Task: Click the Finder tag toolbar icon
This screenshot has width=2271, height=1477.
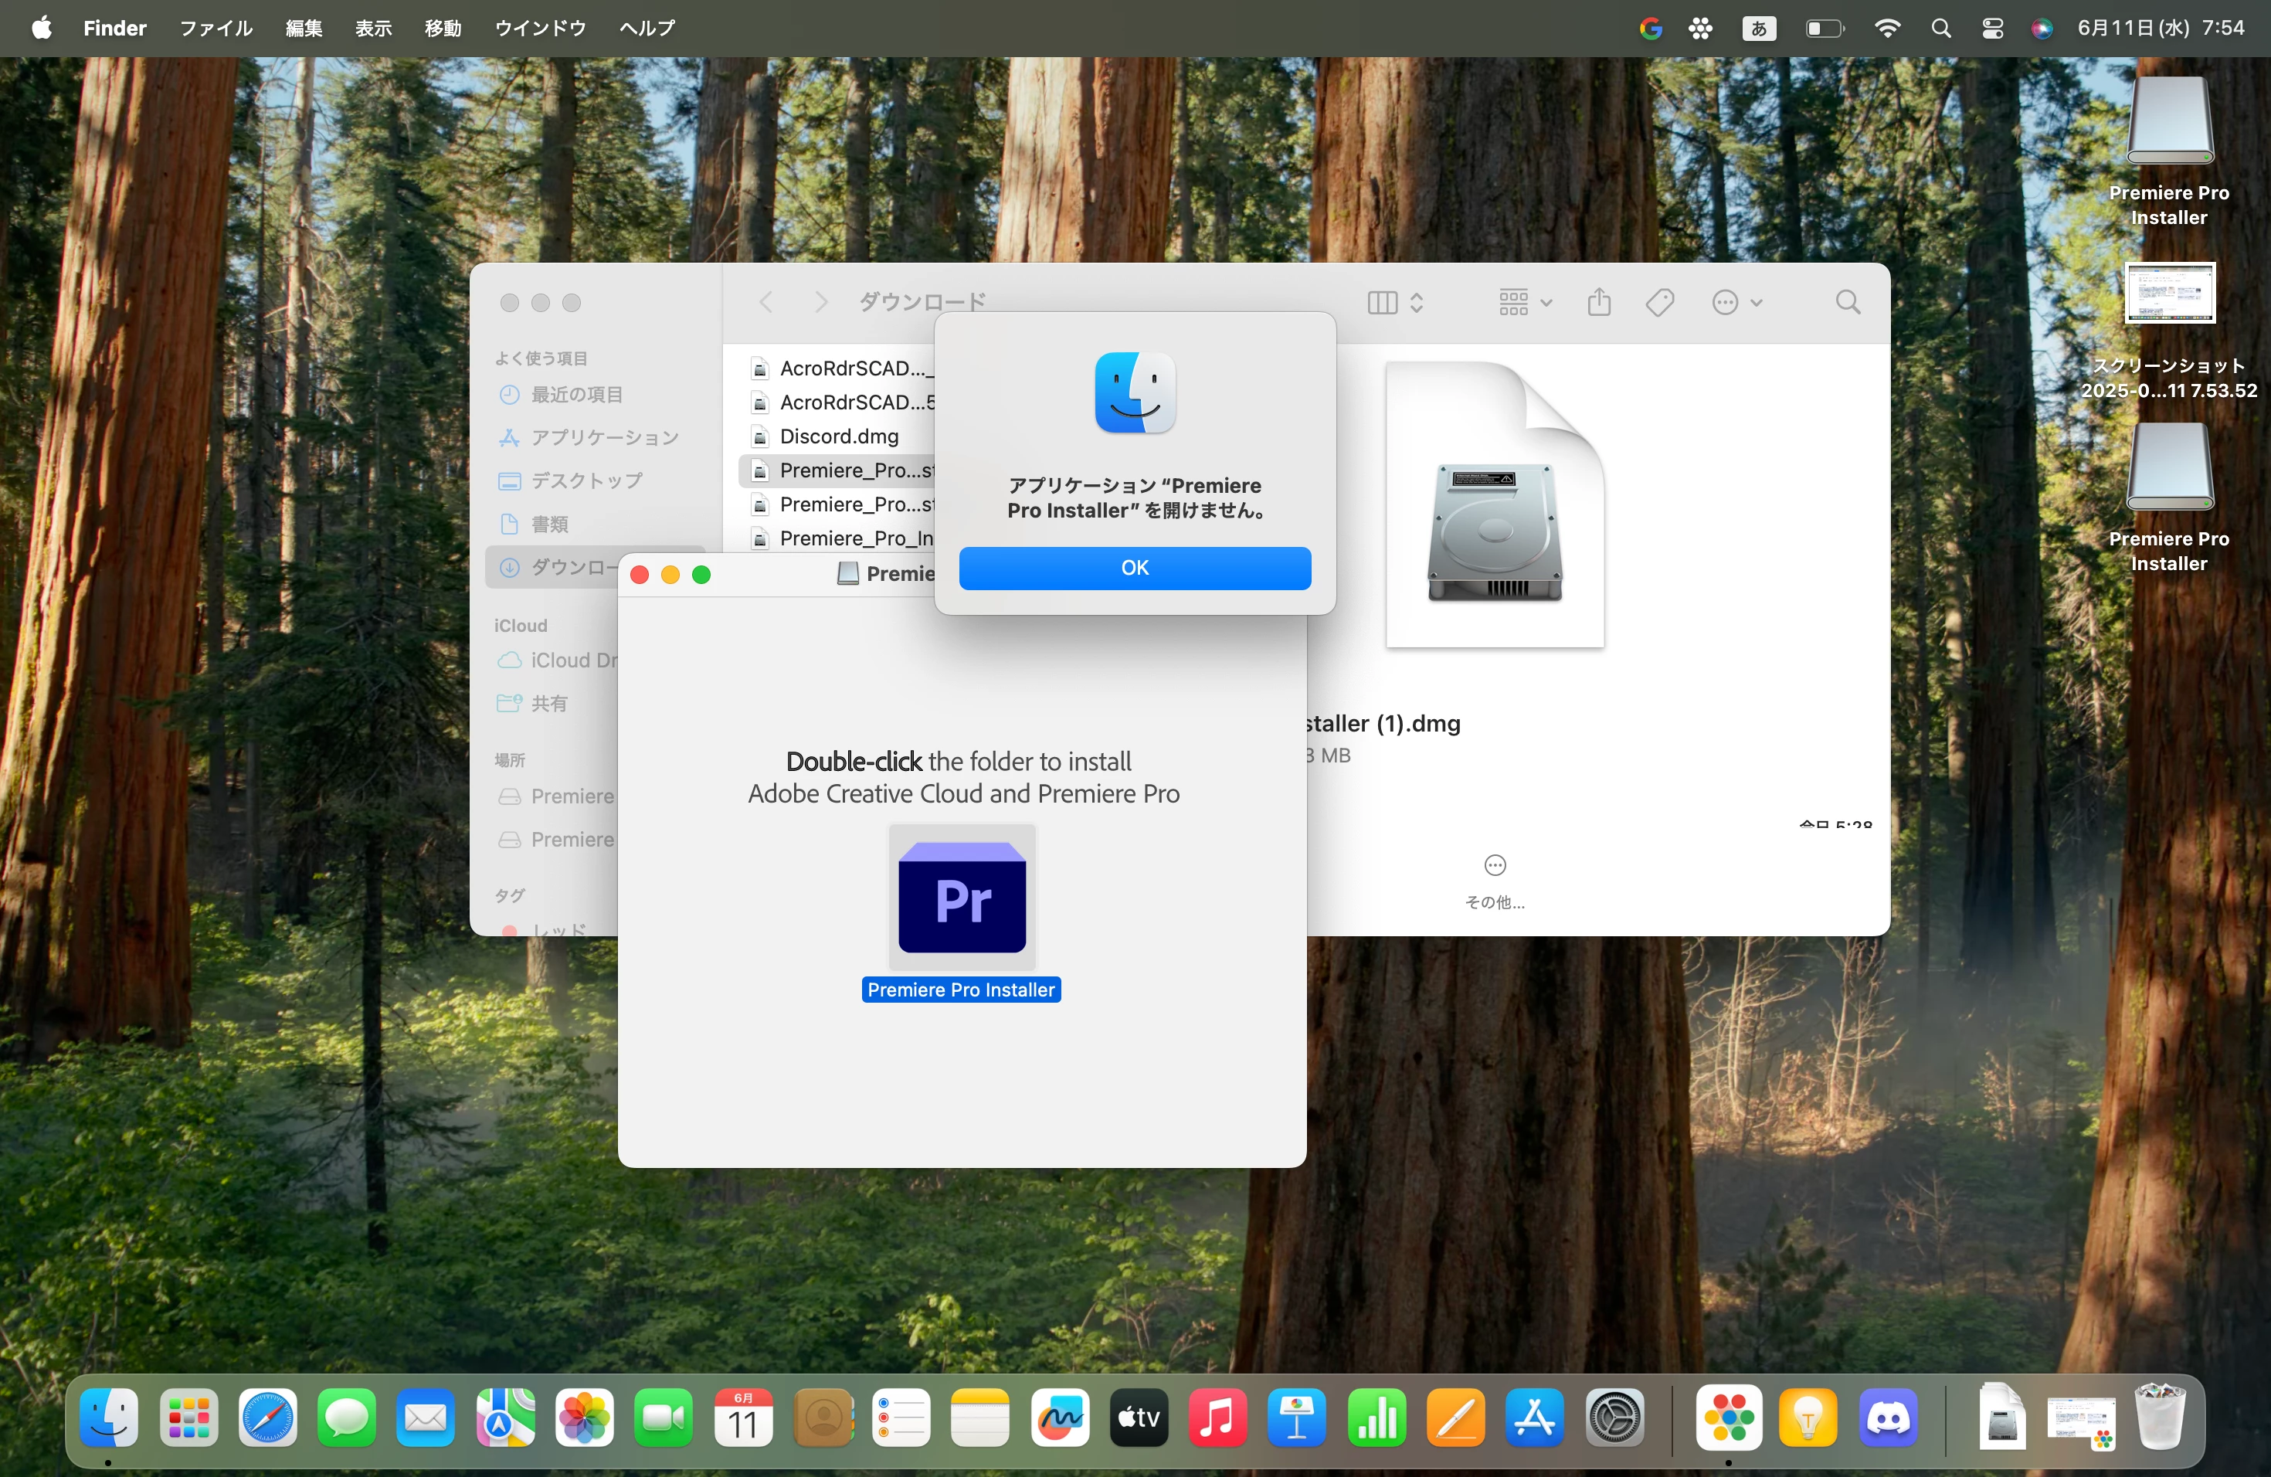Action: tap(1659, 303)
